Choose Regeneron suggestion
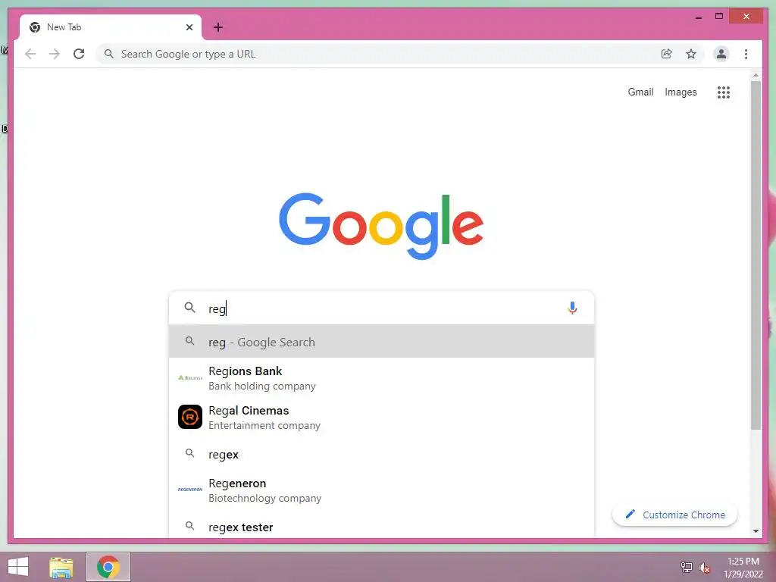 point(381,490)
